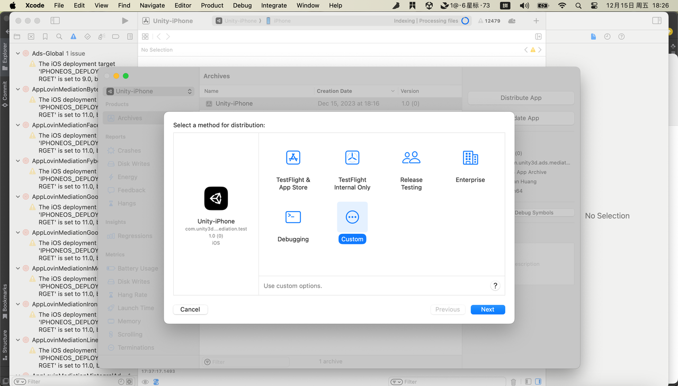The height and width of the screenshot is (386, 678).
Task: Open the Integrate menu
Action: pos(274,5)
